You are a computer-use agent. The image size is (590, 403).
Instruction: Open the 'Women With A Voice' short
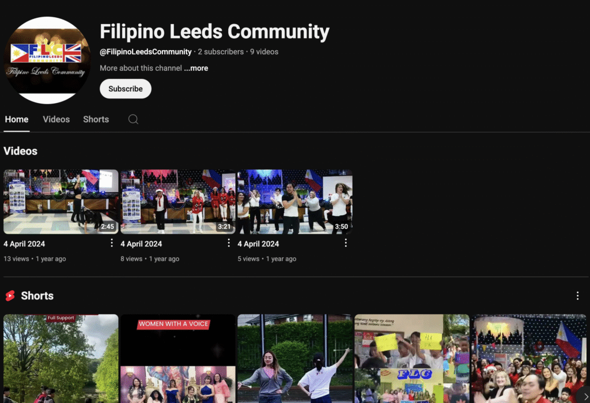[177, 358]
